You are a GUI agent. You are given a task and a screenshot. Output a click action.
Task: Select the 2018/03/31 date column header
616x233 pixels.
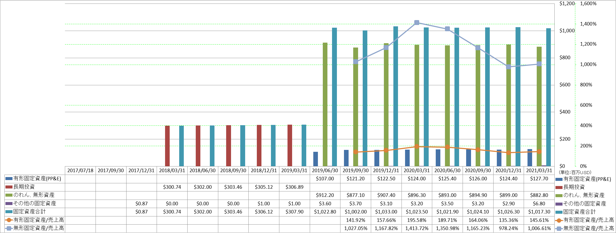click(172, 171)
